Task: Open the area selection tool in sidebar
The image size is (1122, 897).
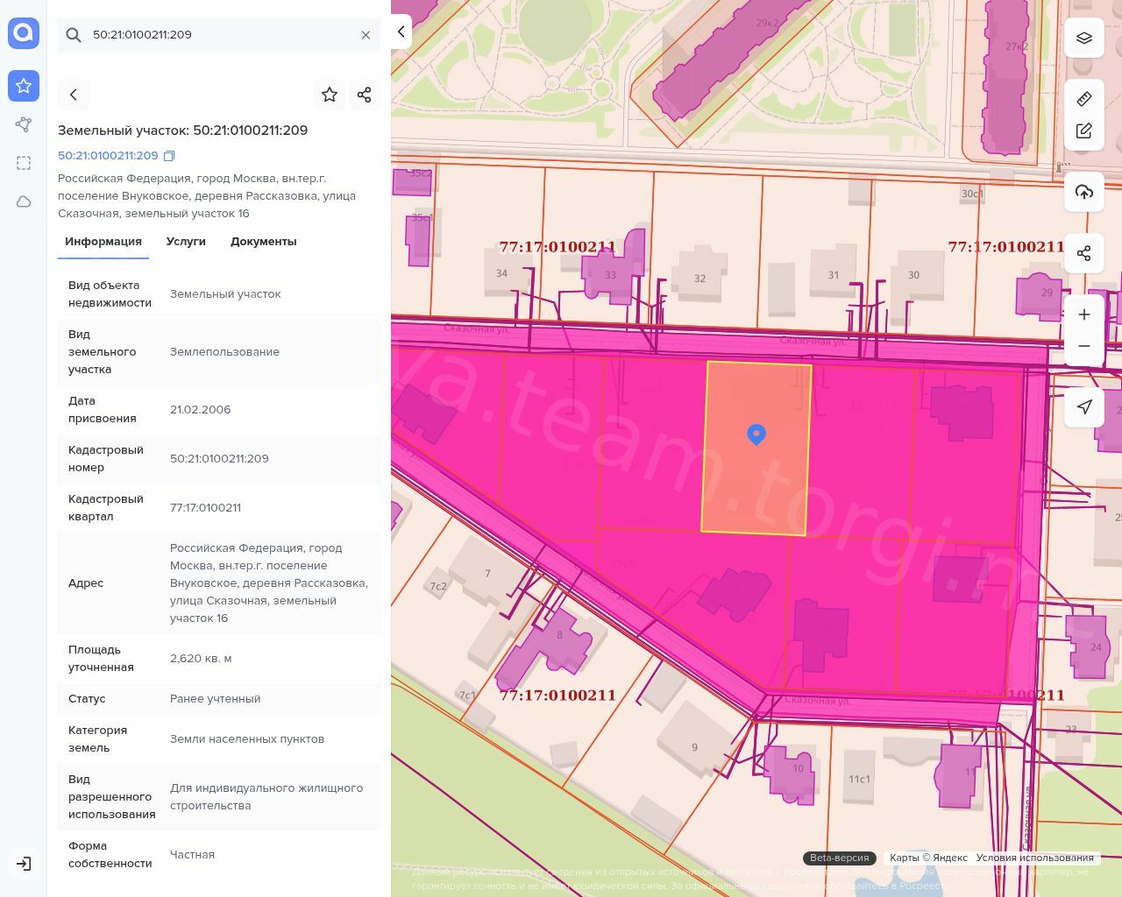Action: 24,163
